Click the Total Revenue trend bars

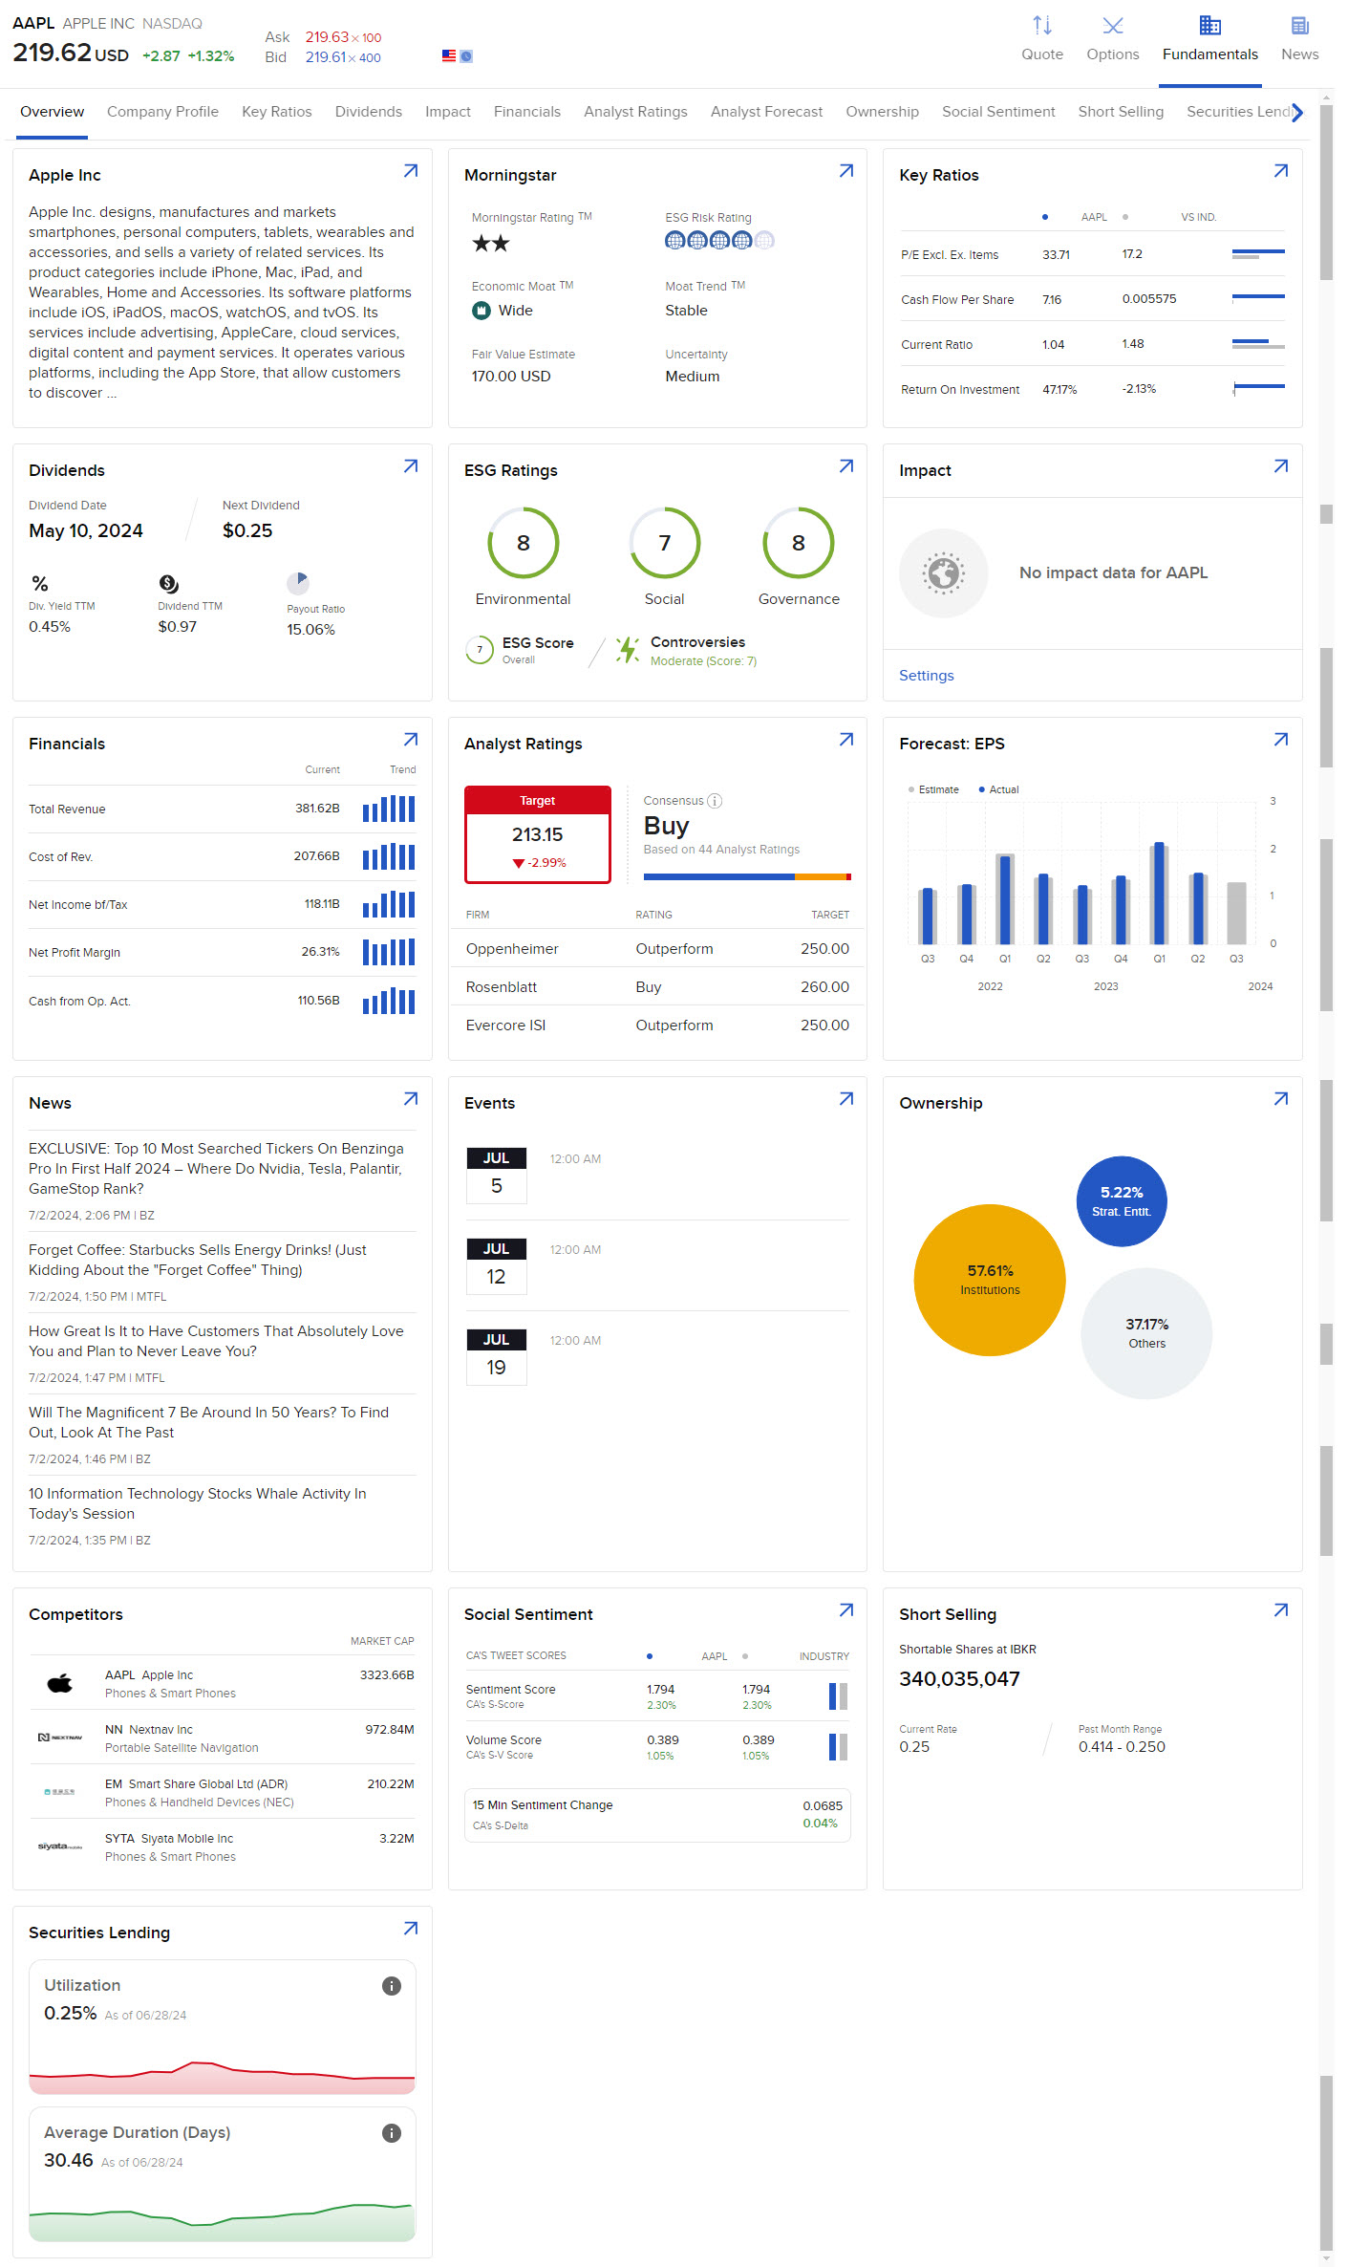tap(389, 810)
